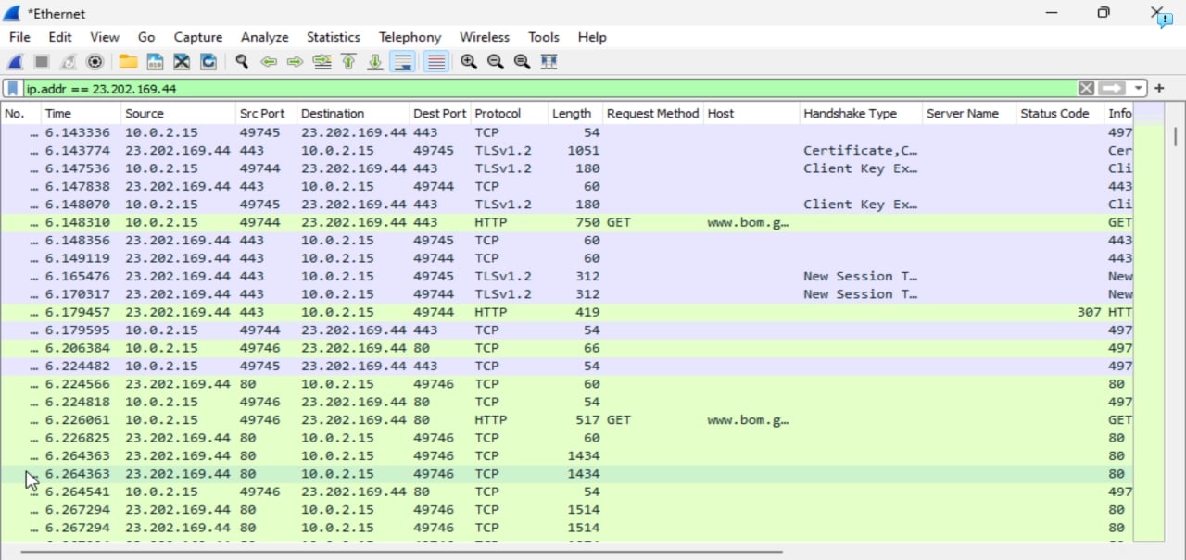The height and width of the screenshot is (560, 1186).
Task: Click the Handshake Type column header
Action: point(861,114)
